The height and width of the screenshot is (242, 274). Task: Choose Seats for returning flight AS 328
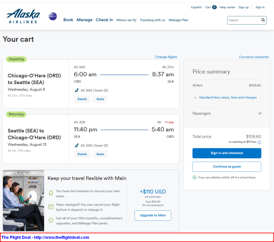[x=100, y=154]
